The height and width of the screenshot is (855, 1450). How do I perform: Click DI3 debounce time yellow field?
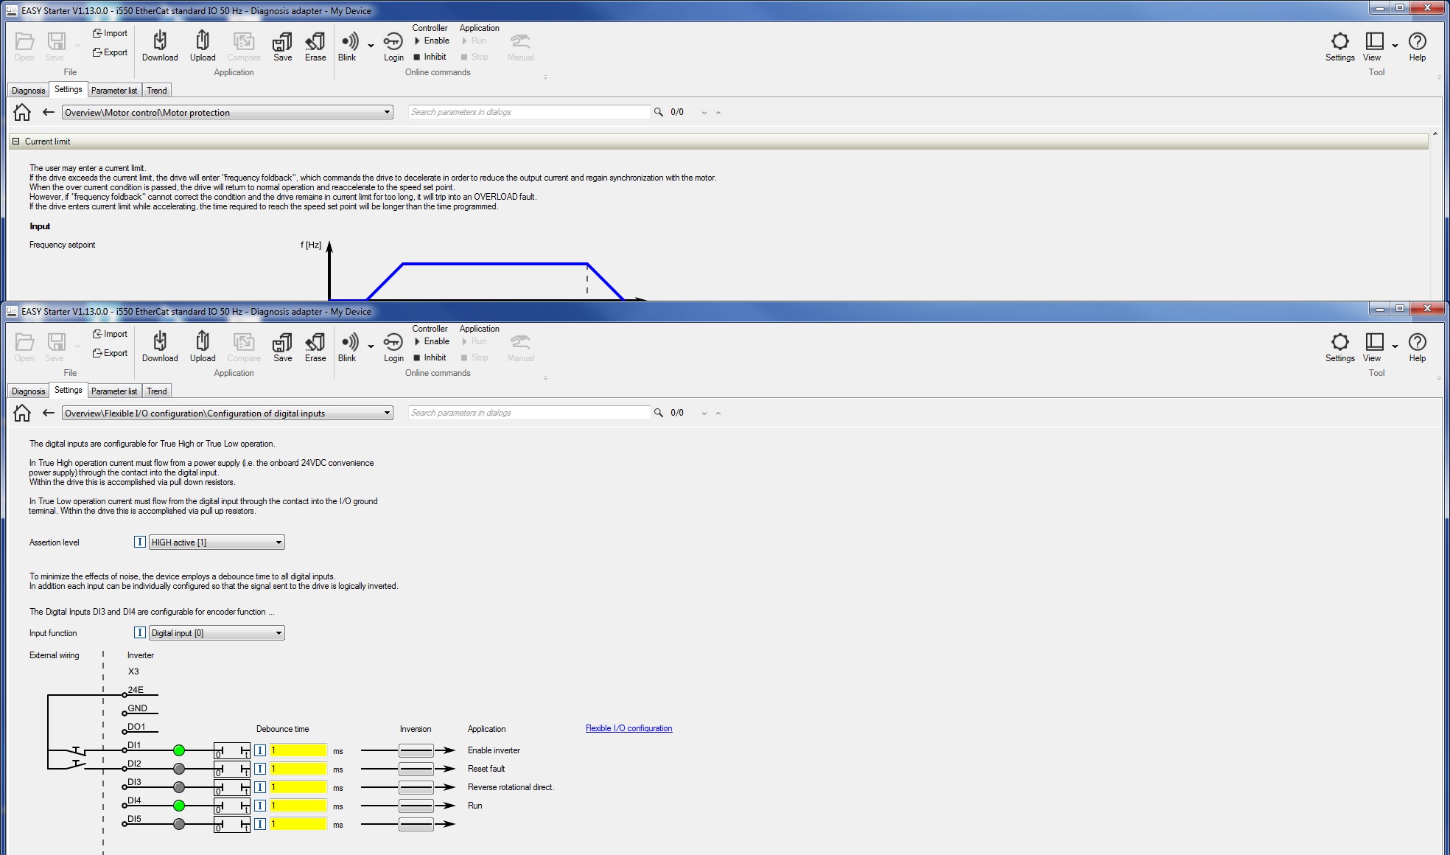point(298,787)
